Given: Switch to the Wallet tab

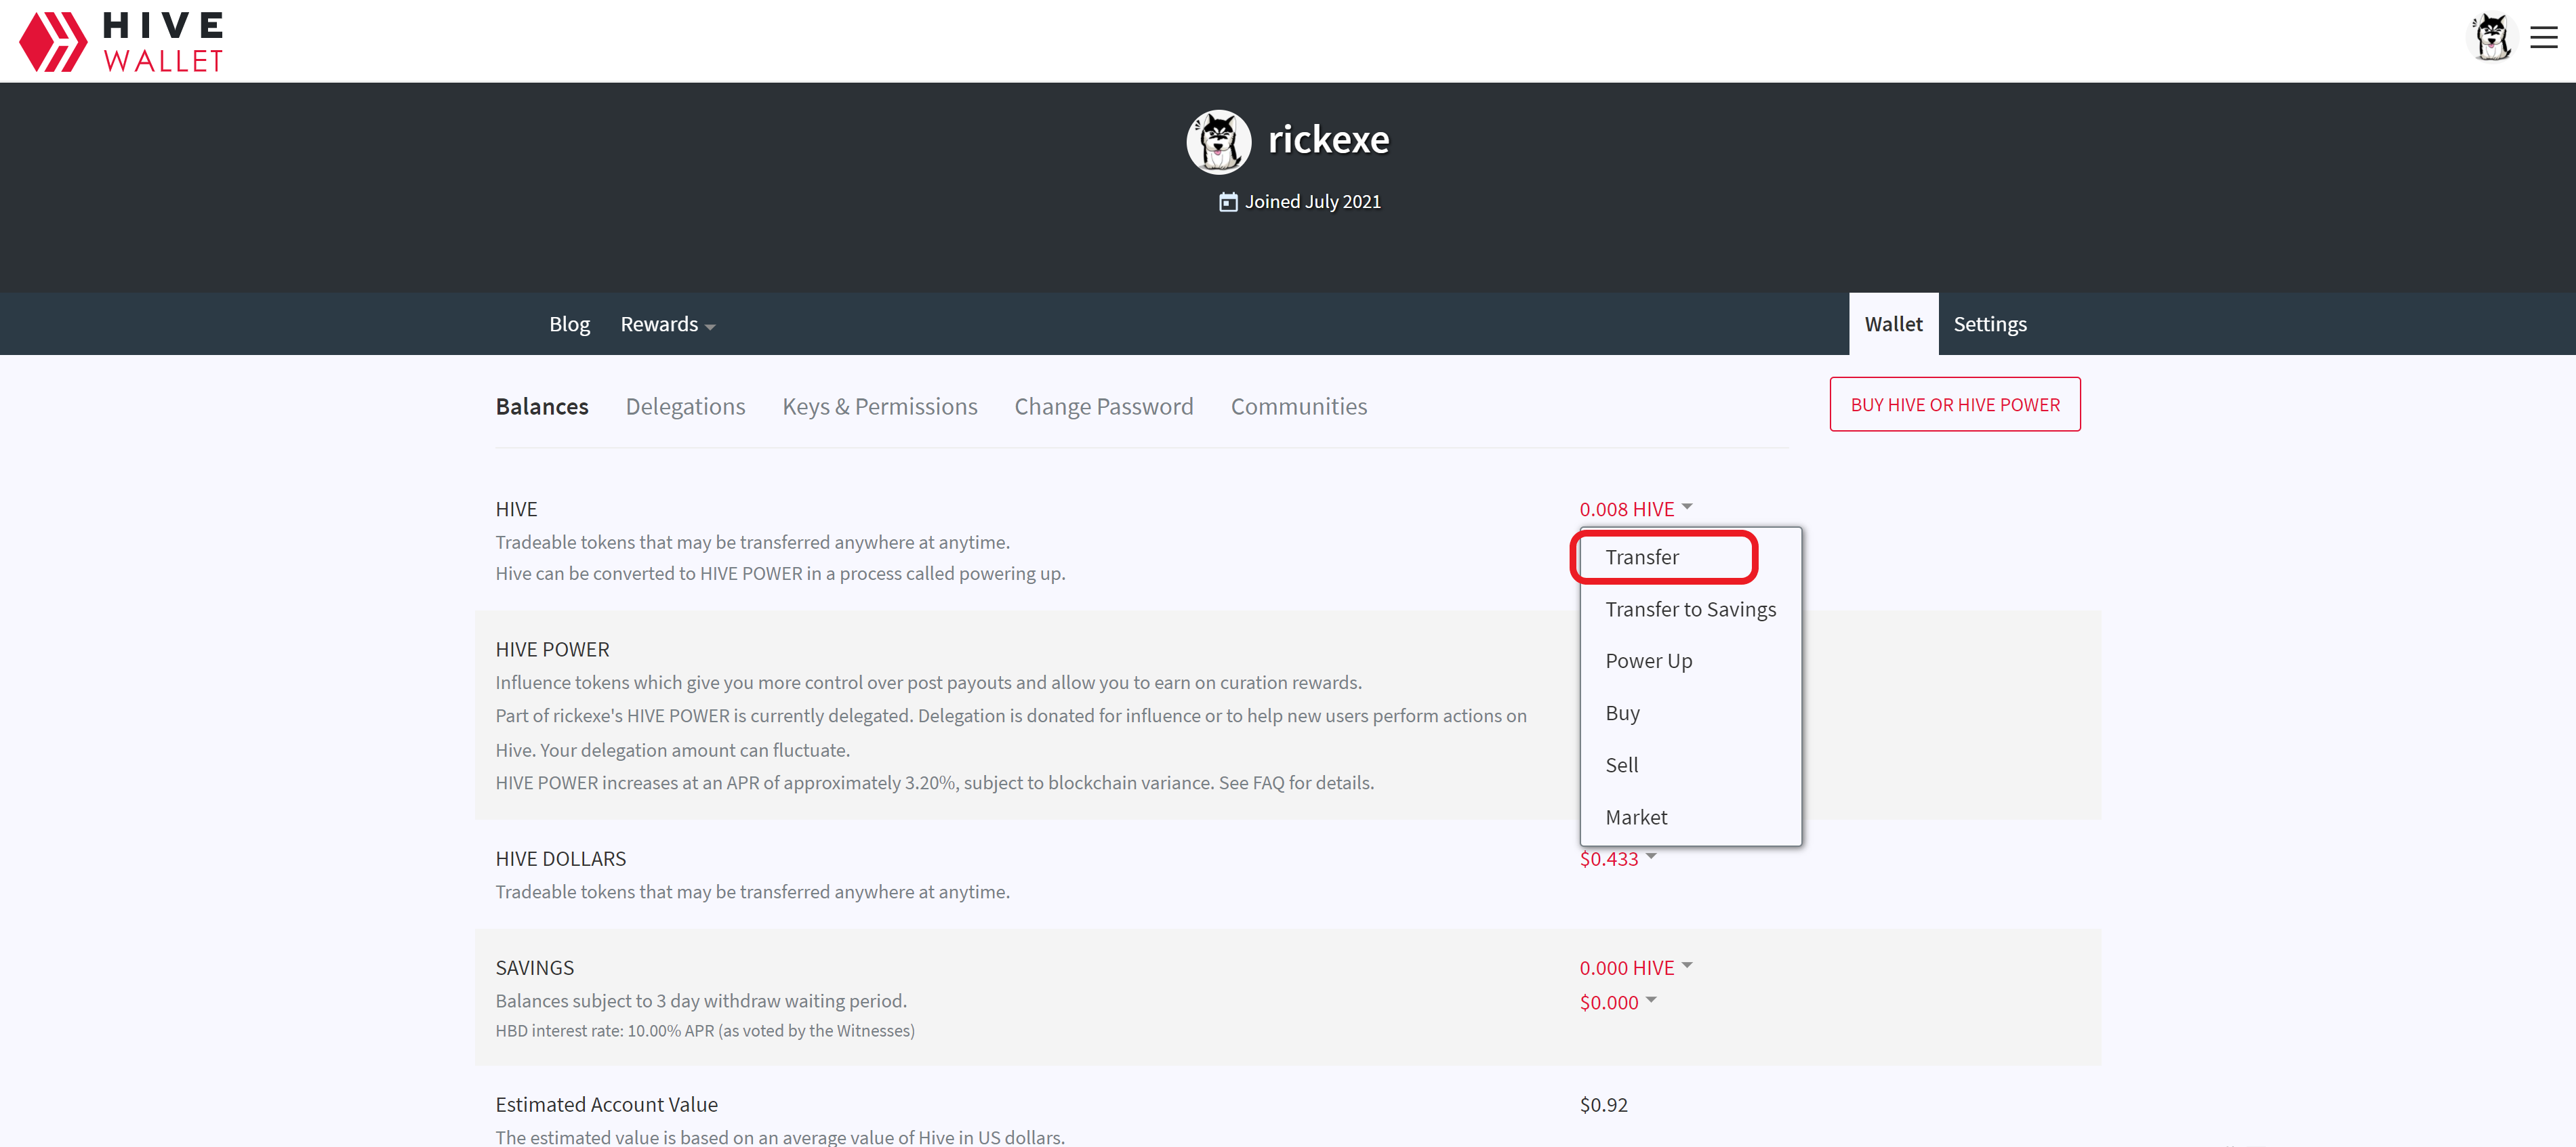Looking at the screenshot, I should (x=1893, y=324).
